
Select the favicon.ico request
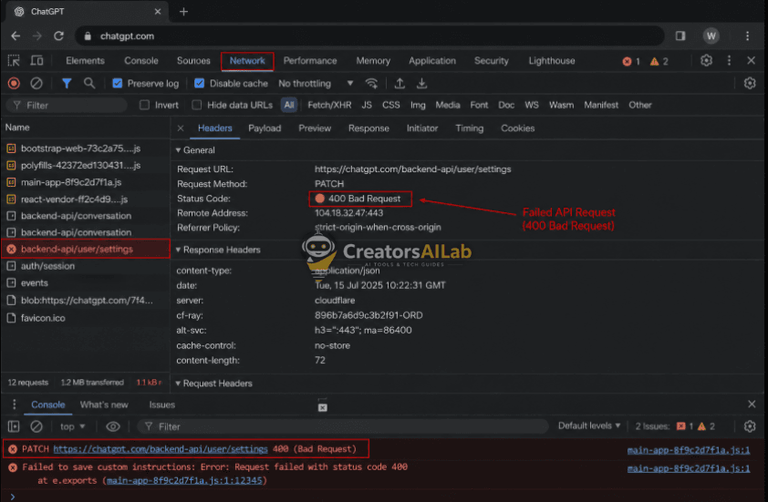click(x=85, y=318)
